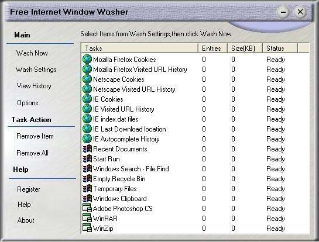Open Wash Settings in the sidebar
Viewport: 319px width, 242px height.
coord(36,70)
